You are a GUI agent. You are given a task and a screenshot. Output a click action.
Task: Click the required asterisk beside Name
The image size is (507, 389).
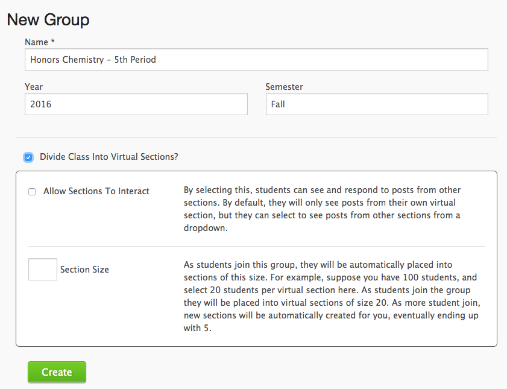coord(53,42)
